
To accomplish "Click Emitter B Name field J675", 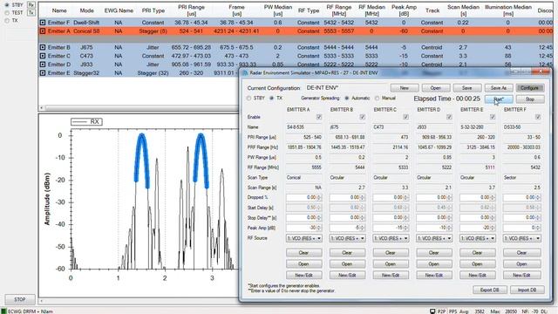I will point(347,127).
